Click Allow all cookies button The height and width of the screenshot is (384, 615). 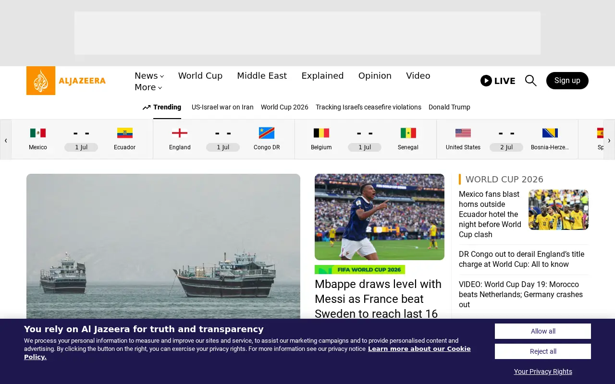(x=543, y=331)
